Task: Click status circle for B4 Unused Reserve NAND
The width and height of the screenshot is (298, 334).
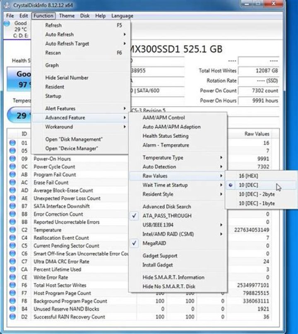Action: (12, 309)
